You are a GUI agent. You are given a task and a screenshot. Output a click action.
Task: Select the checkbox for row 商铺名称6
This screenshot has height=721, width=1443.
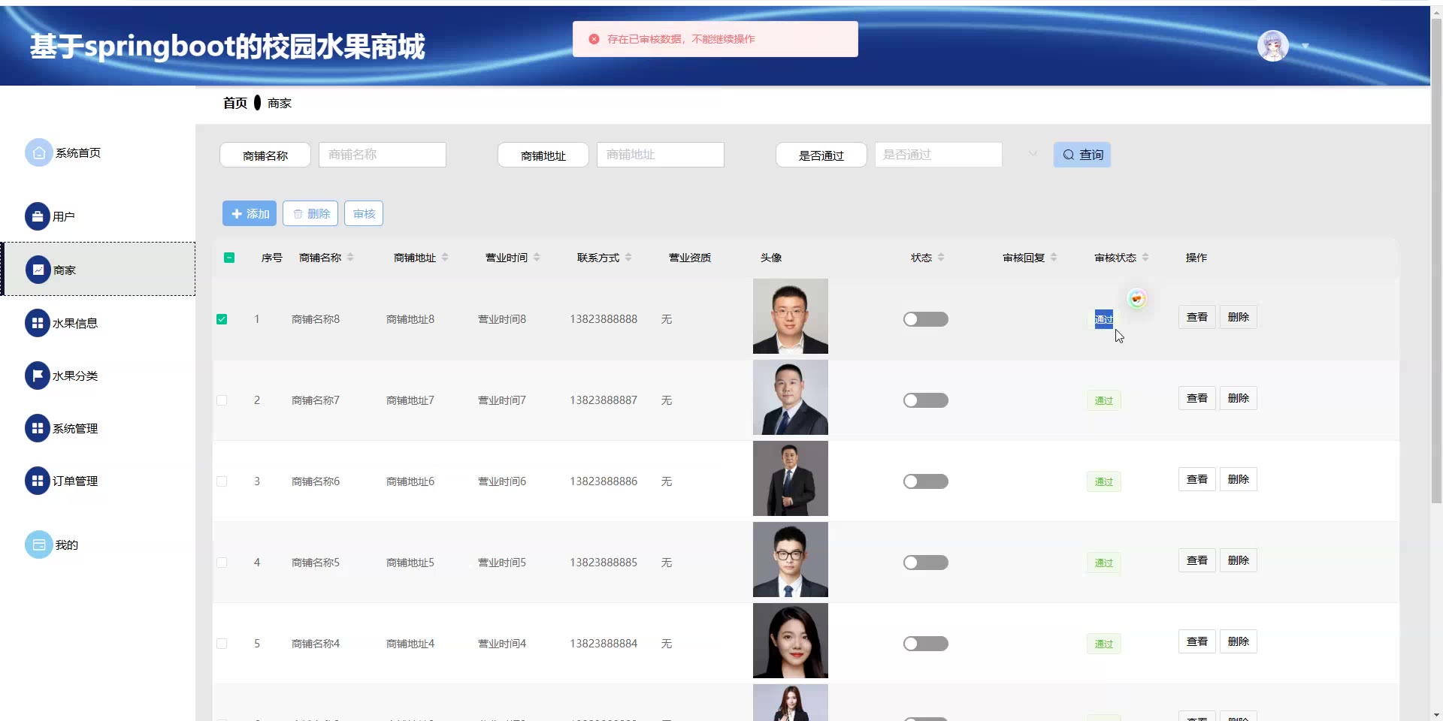222,481
